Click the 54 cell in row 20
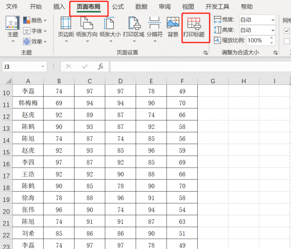The height and width of the screenshot is (249, 291). pos(182,210)
